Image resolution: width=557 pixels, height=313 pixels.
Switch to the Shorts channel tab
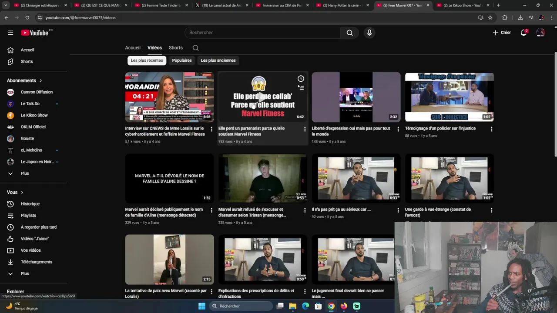[176, 48]
